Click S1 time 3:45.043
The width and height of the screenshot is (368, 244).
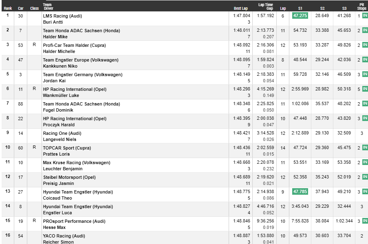click(300, 206)
